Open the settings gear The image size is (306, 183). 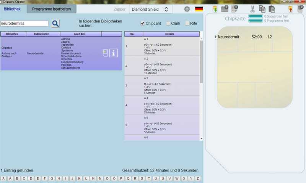(187, 9)
